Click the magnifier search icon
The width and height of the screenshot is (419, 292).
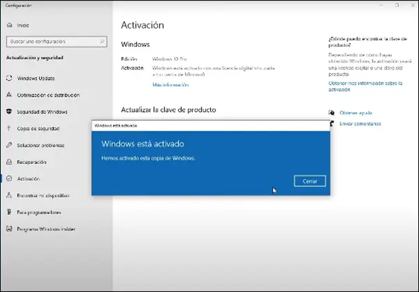tap(102, 42)
